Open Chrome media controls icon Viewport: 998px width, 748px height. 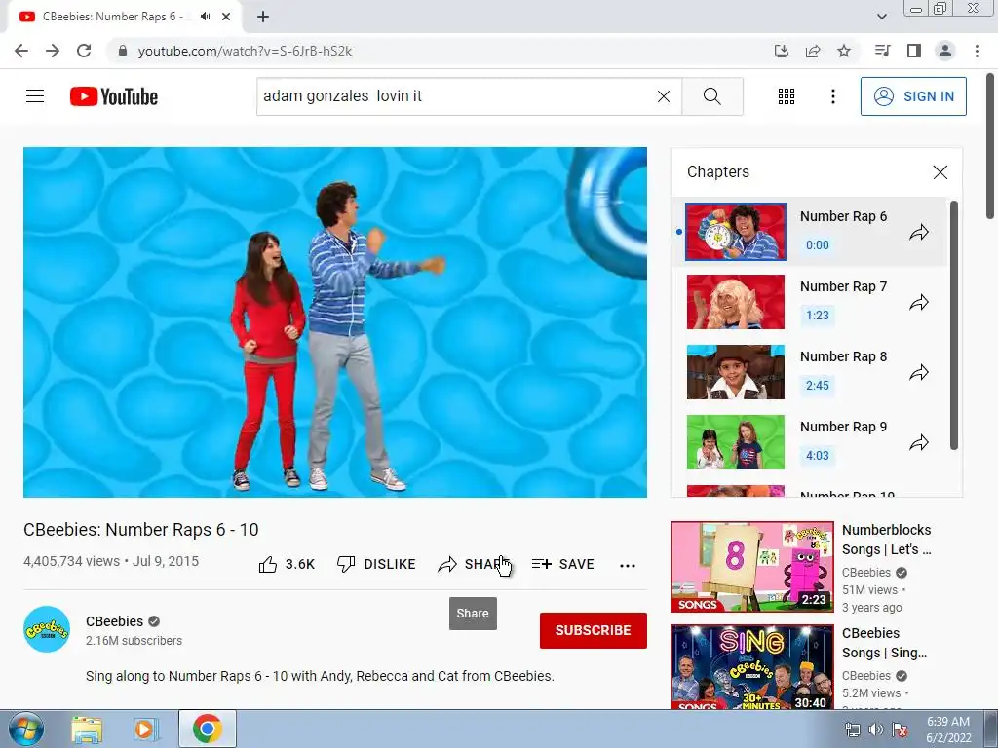[883, 51]
